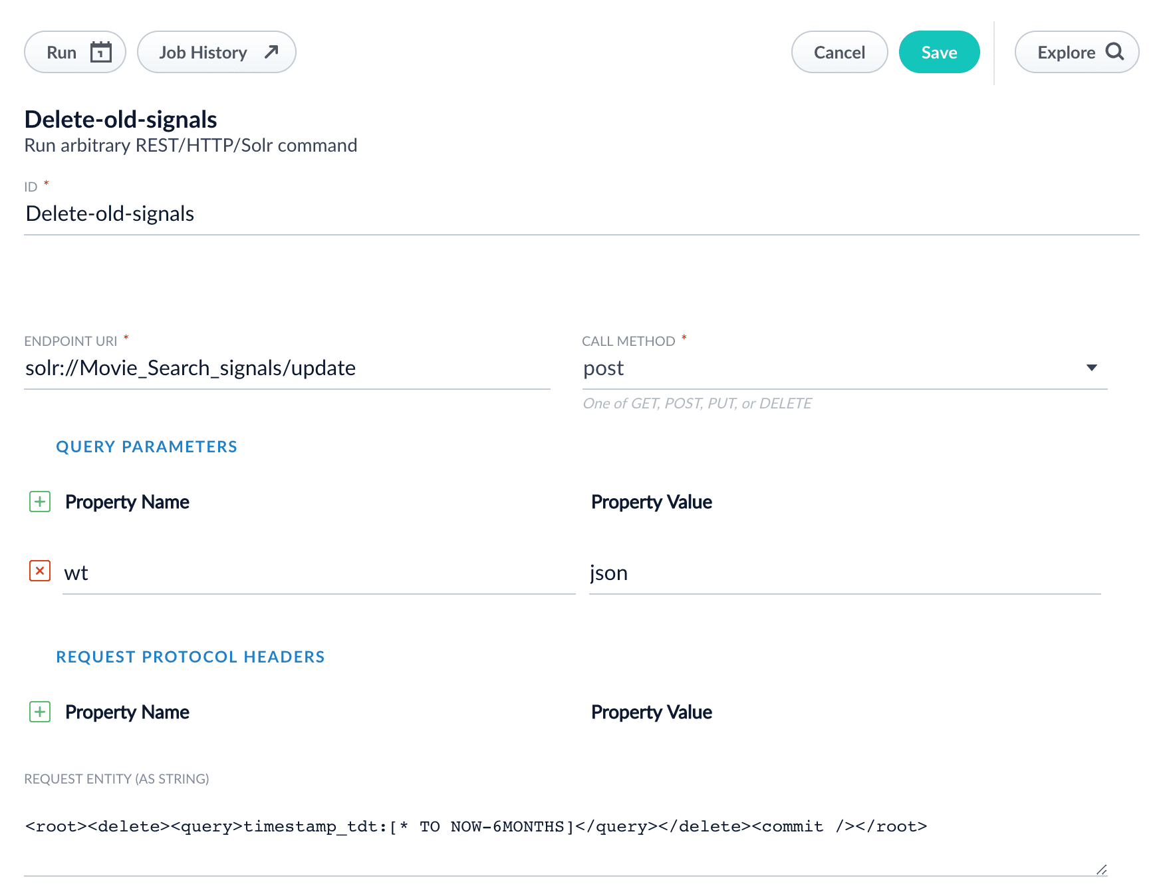Screen dimensions: 1169x884
Task: Click the ID field label
Action: tap(31, 187)
